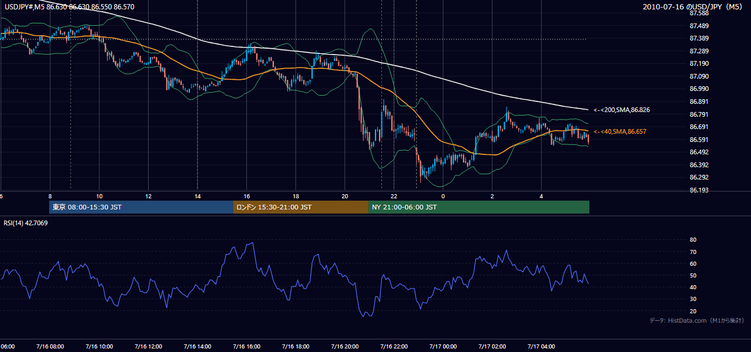Click date label 7/16 10:00
The height and width of the screenshot is (352, 751).
pyautogui.click(x=99, y=347)
